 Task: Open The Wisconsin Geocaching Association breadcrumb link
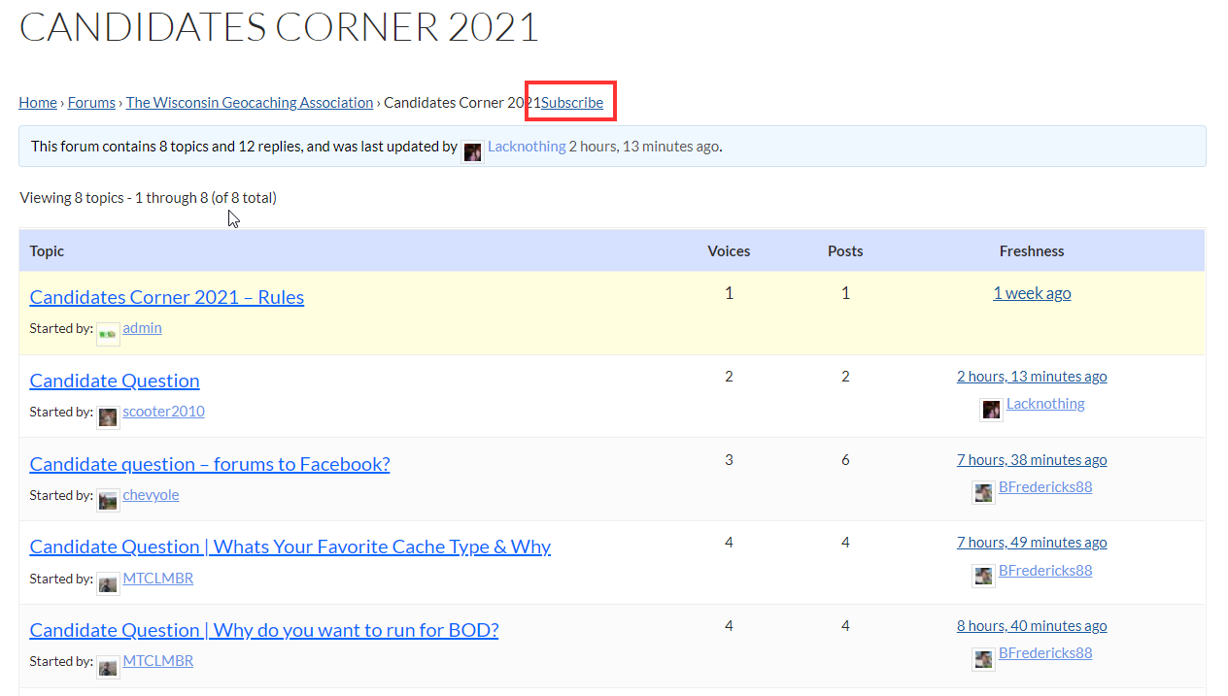coord(250,103)
